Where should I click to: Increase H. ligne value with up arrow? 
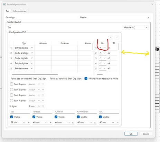point(39,106)
